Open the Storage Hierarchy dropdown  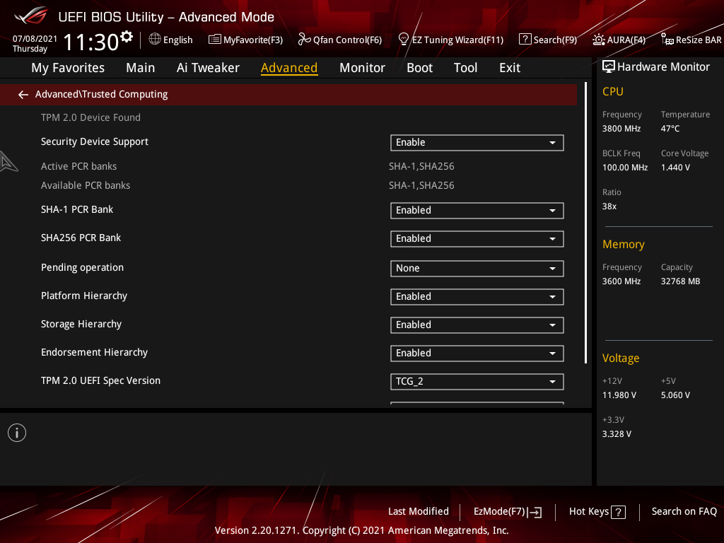point(477,325)
